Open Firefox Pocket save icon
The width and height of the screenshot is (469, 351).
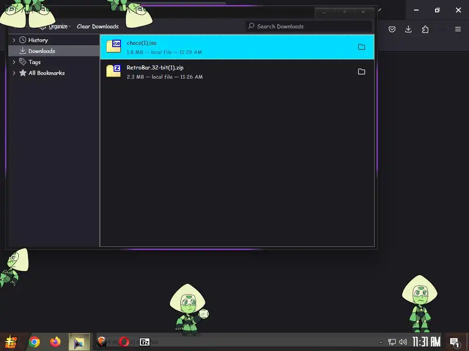point(392,29)
